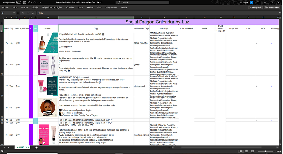
Task: Click the Social Dragon Calendar by Luz title
Action: coord(157,22)
